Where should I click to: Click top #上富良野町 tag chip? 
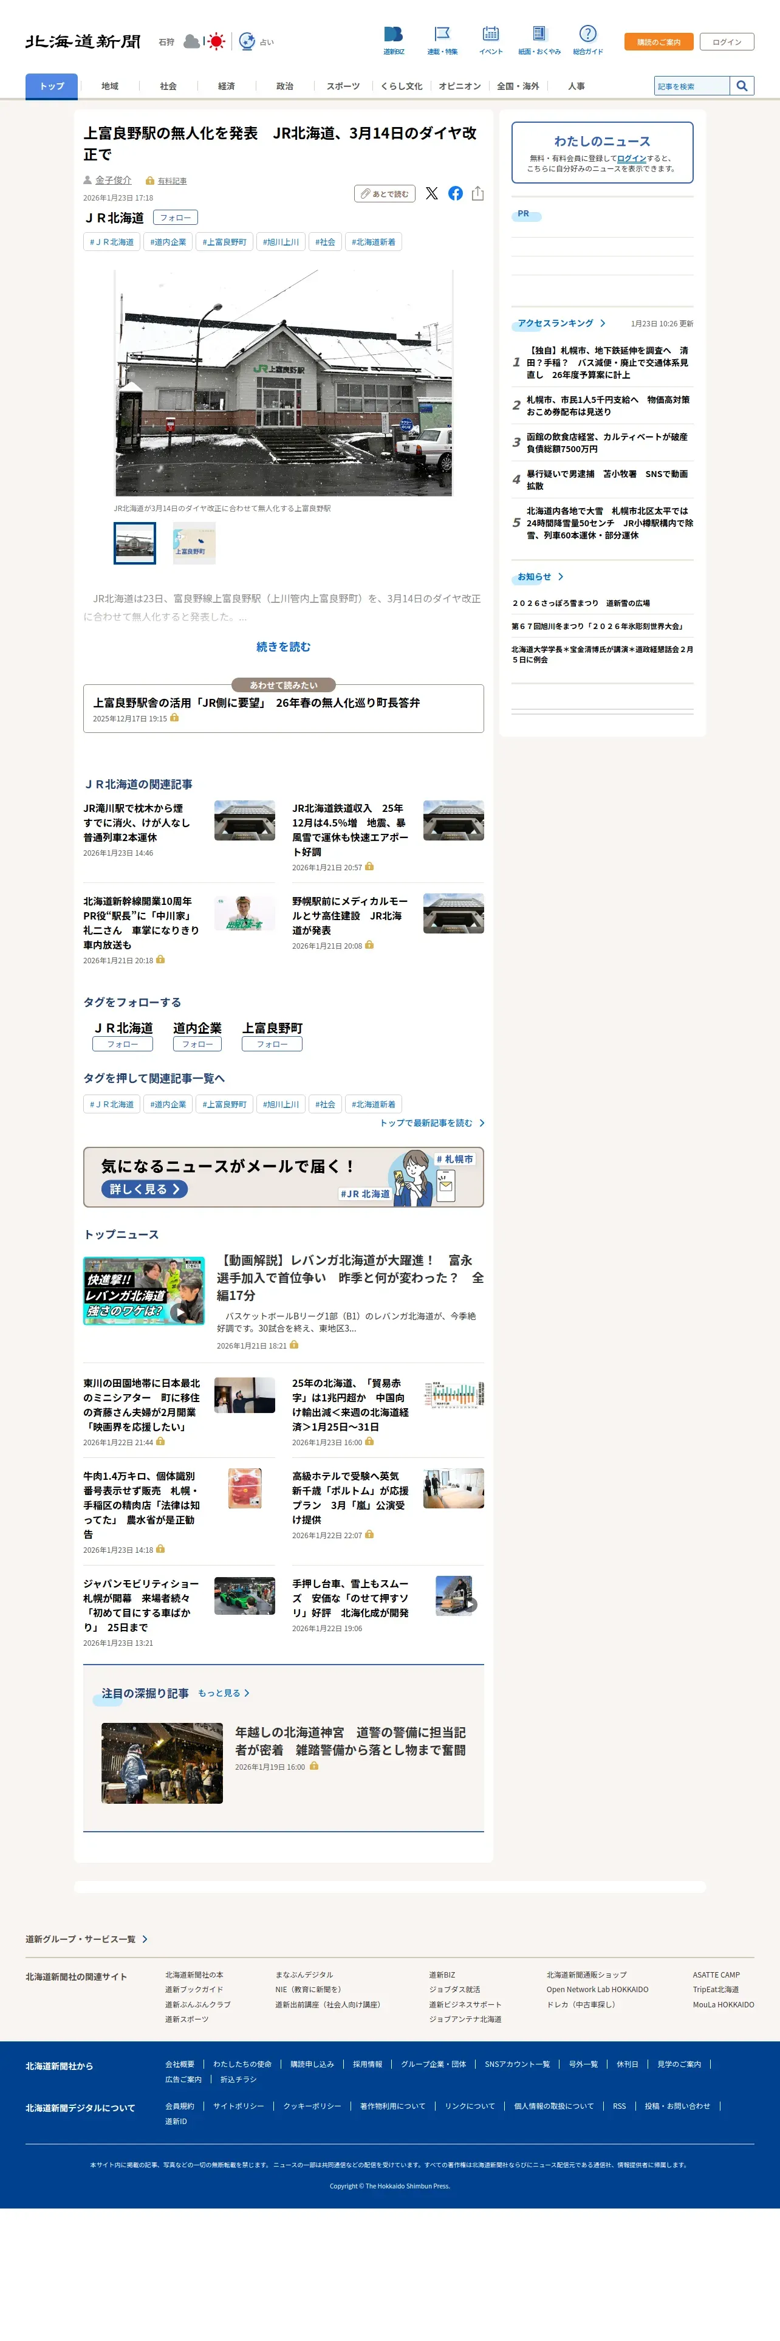[x=224, y=242]
